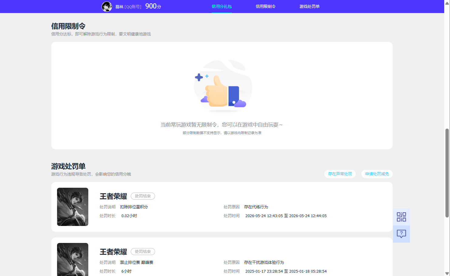
Task: Open game thumbnail of 存在代练行为 record
Action: tap(73, 207)
